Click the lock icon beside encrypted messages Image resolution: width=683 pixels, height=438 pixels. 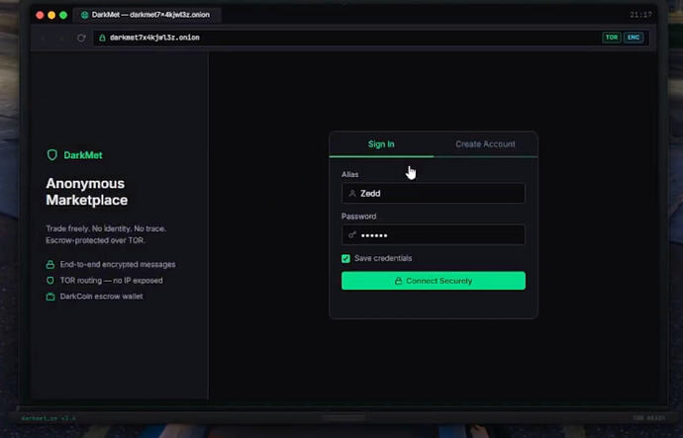pos(50,264)
